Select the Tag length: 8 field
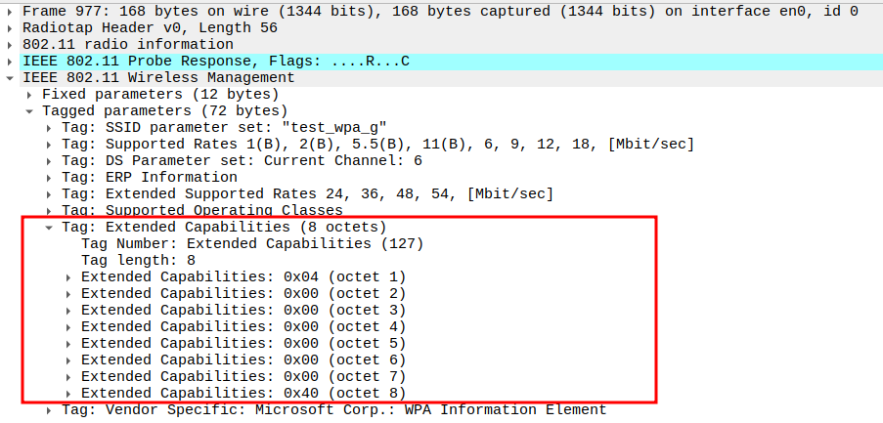883x423 pixels. coord(138,260)
